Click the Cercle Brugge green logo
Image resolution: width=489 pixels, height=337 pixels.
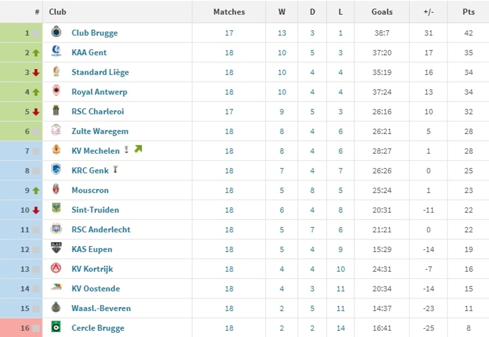pyautogui.click(x=56, y=327)
